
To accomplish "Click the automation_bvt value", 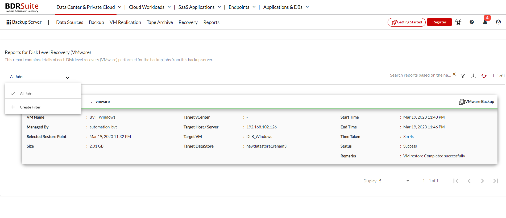I will (103, 127).
